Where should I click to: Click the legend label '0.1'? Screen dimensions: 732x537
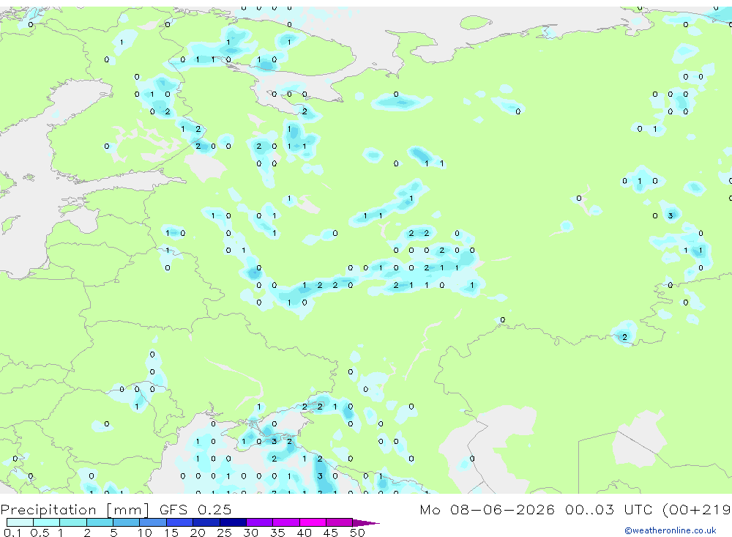(x=12, y=533)
